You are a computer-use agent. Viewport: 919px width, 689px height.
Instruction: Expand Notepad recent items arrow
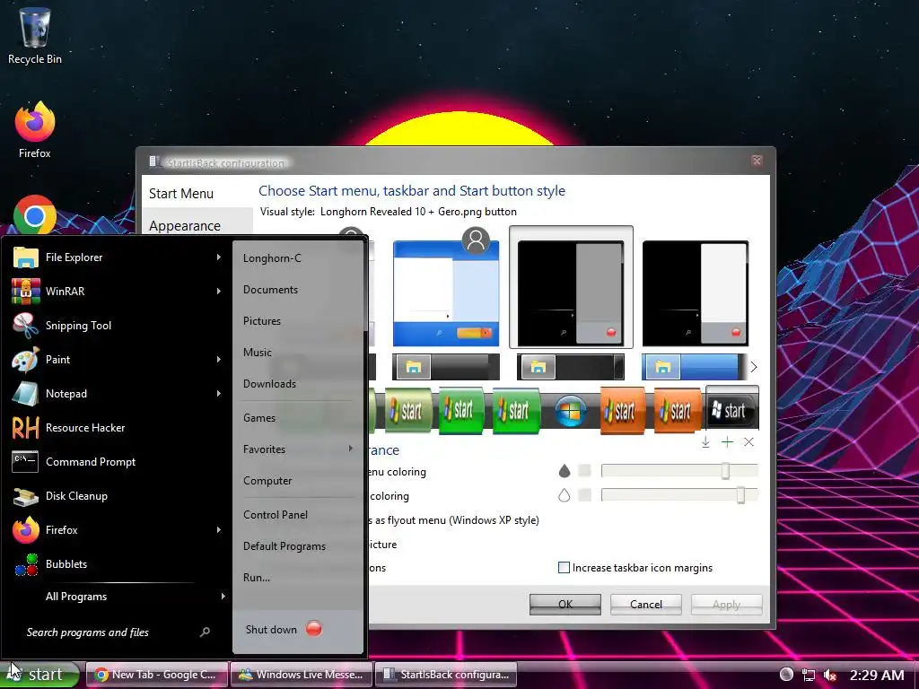coord(219,394)
